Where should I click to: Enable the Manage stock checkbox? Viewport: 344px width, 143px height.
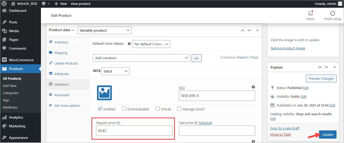(179, 109)
